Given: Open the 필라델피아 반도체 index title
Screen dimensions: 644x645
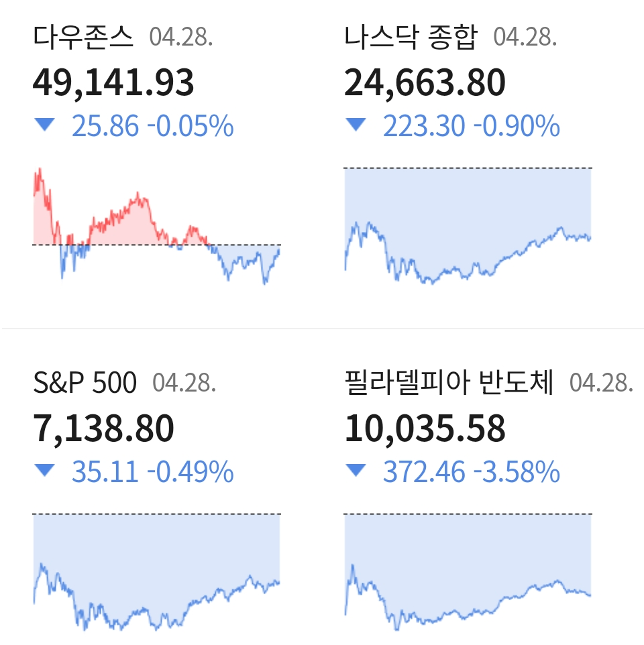Looking at the screenshot, I should pyautogui.click(x=449, y=384).
